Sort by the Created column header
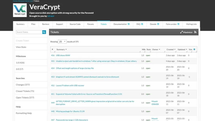The width and height of the screenshot is (215, 121). click(171, 49)
